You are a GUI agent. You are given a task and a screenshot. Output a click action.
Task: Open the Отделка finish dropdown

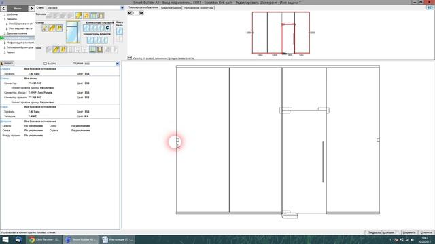tap(118, 64)
